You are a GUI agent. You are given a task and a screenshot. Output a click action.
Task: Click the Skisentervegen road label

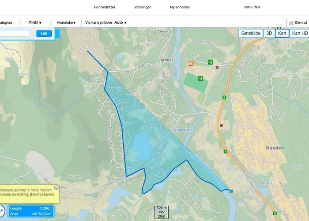click(162, 83)
